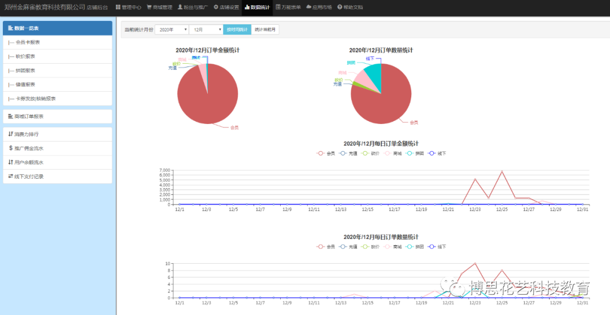This screenshot has height=315, width=610.
Task: Toggle 会员 series in daily amount chart legend
Action: [326, 153]
